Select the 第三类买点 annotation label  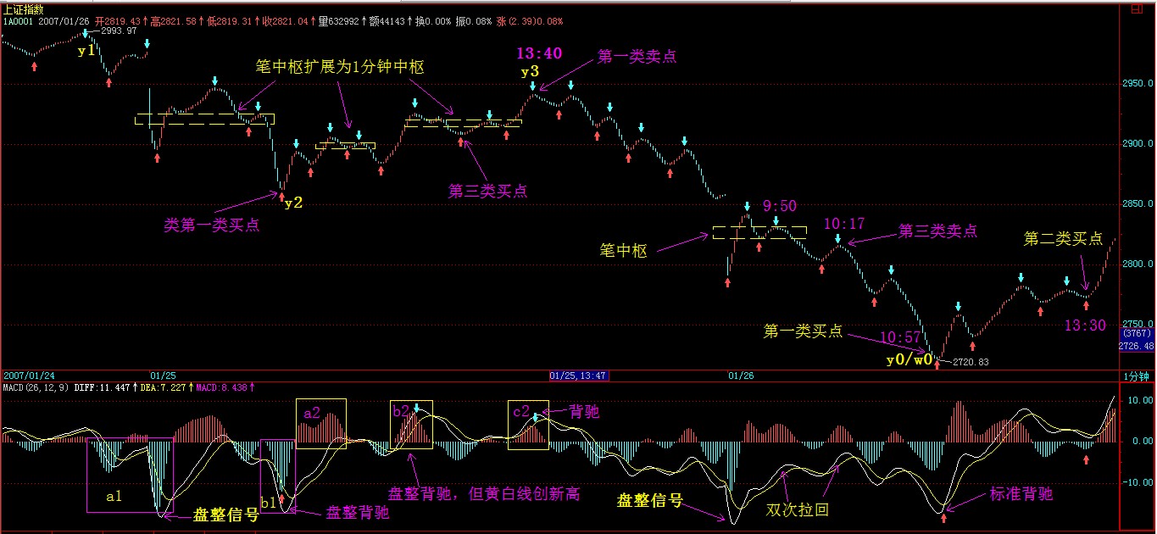(x=487, y=192)
